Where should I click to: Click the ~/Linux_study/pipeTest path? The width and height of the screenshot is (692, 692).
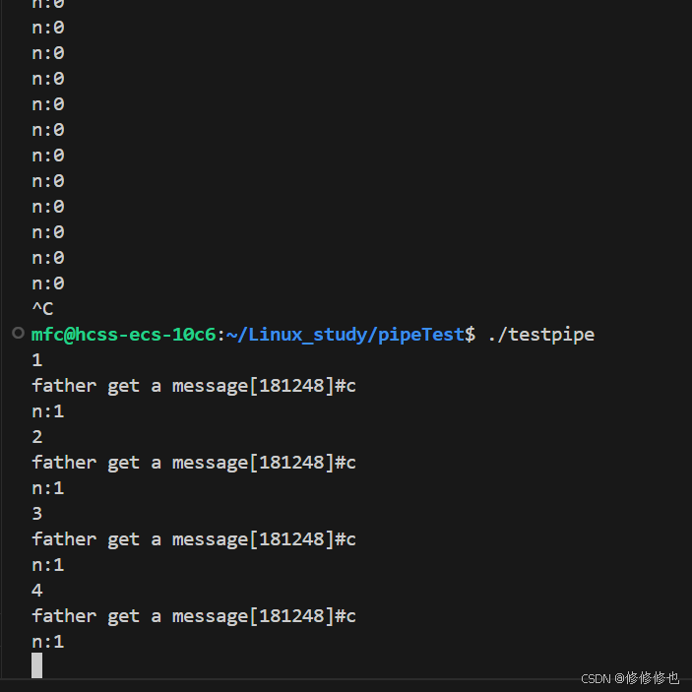point(346,335)
